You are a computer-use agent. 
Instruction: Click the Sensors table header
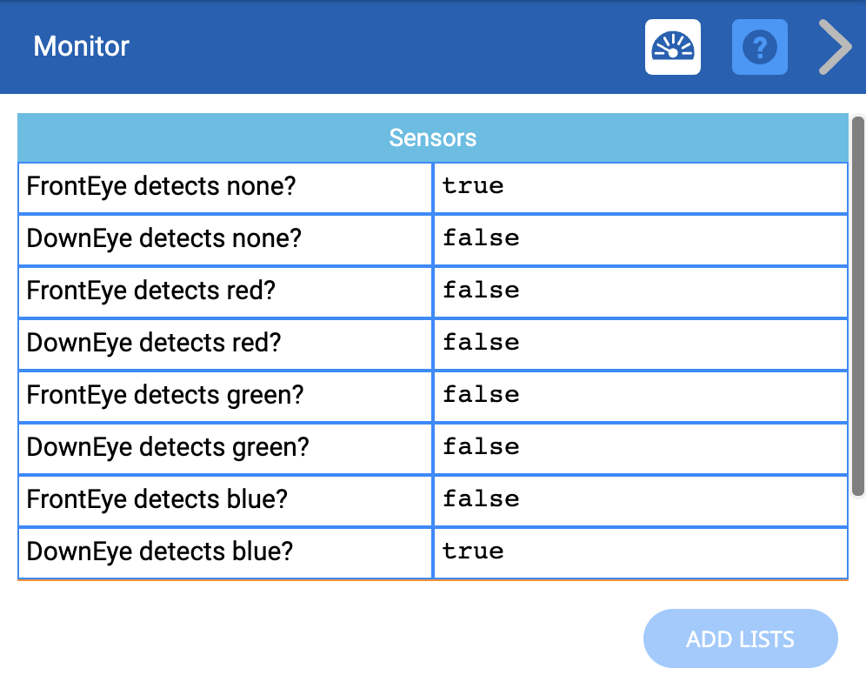[432, 137]
